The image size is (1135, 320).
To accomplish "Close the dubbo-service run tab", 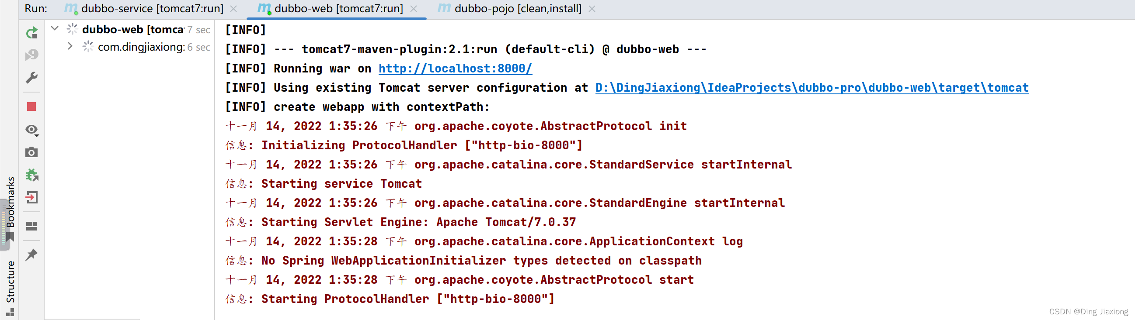I will pyautogui.click(x=234, y=9).
